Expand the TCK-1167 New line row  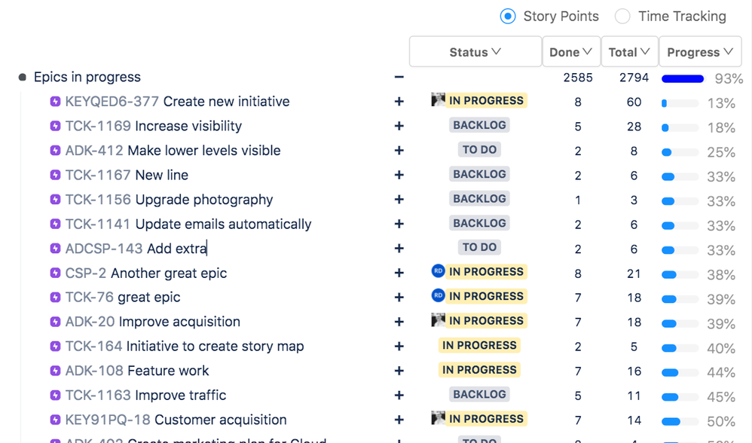point(399,175)
